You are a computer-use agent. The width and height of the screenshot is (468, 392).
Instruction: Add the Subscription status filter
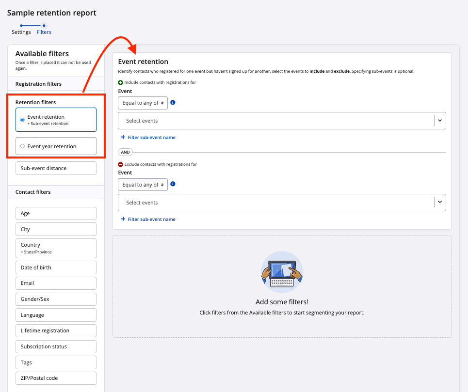[x=56, y=346]
